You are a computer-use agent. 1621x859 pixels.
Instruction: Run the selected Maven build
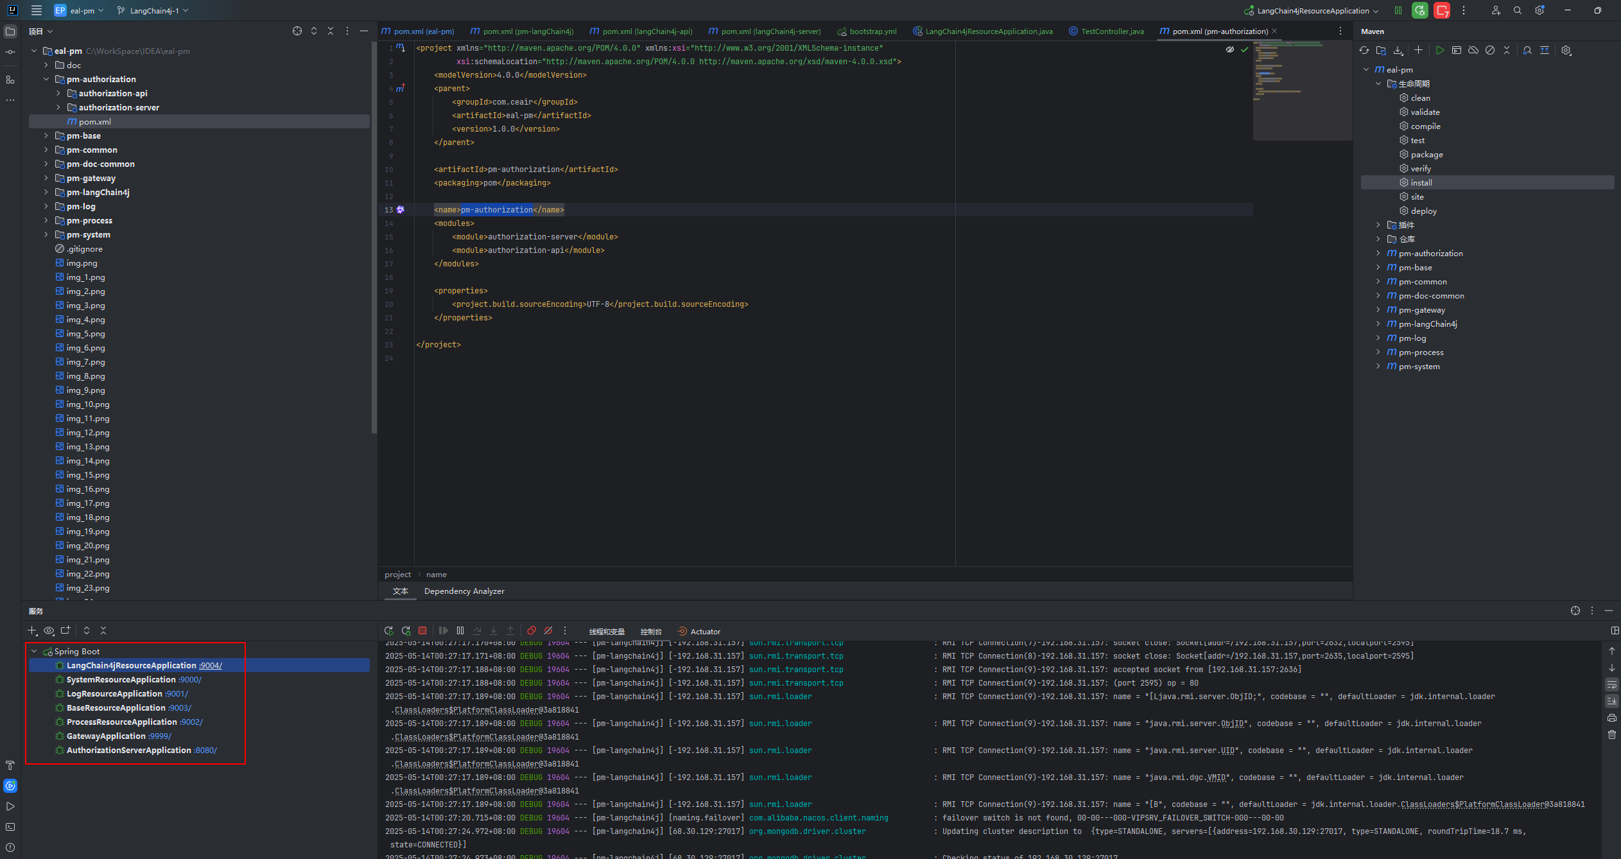tap(1440, 51)
